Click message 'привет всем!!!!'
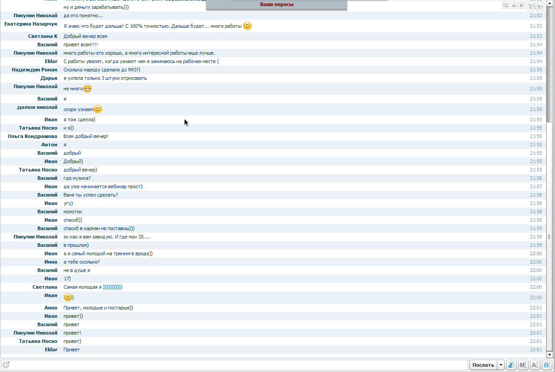555x372 pixels. coord(81,45)
